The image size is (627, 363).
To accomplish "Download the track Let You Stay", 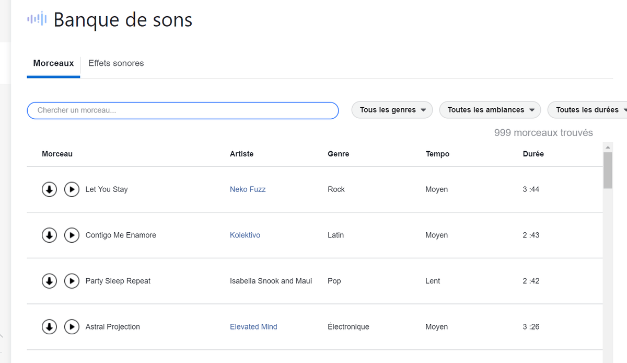I will pyautogui.click(x=49, y=189).
